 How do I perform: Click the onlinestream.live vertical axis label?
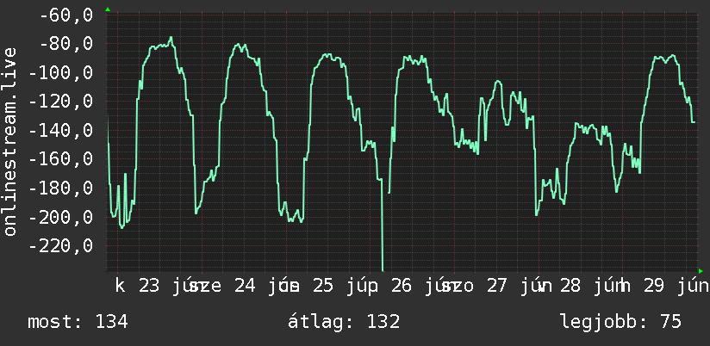10,141
